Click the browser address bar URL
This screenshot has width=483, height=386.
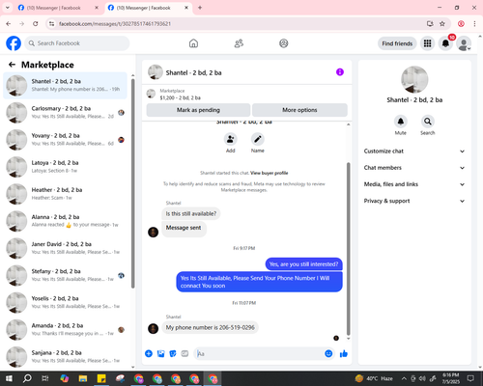[115, 24]
